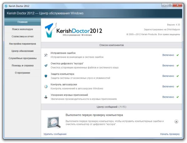Toggle Включено for Защита компьютера
Viewport: 187px width, 143px height.
pos(168,76)
